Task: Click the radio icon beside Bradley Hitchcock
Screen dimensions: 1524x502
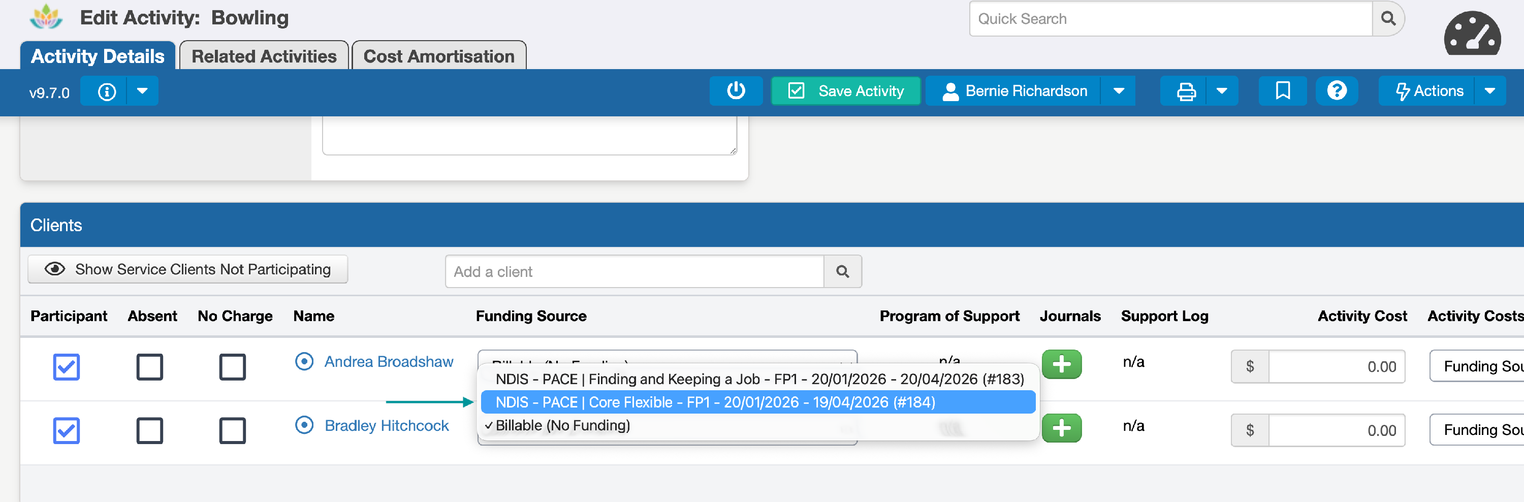Action: pyautogui.click(x=304, y=425)
